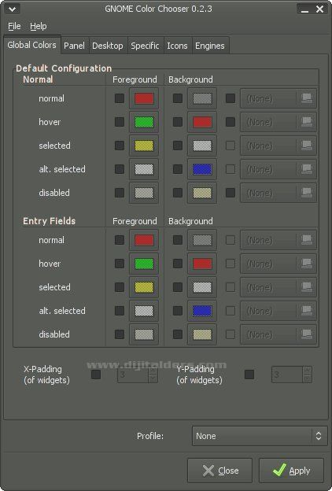
Task: Toggle X-Padding of widgets checkbox
Action: (x=96, y=375)
